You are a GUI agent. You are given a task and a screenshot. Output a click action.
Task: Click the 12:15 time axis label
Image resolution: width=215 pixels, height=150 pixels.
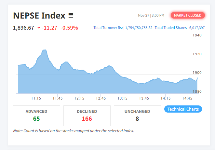point(79,98)
